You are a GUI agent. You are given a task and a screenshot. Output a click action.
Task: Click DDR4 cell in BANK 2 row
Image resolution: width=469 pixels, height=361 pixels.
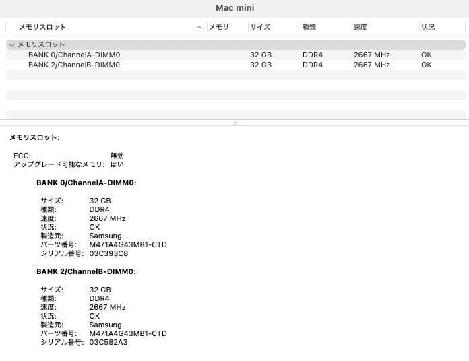click(313, 65)
